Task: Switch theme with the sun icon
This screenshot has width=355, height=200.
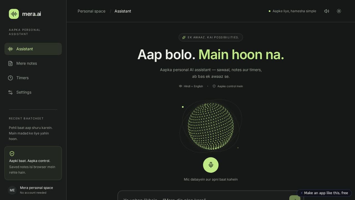Action: click(x=339, y=11)
